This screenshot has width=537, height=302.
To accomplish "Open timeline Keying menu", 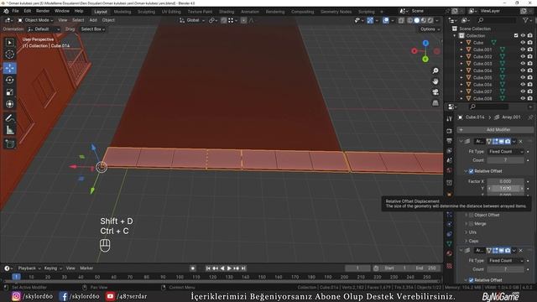I will tap(53, 268).
